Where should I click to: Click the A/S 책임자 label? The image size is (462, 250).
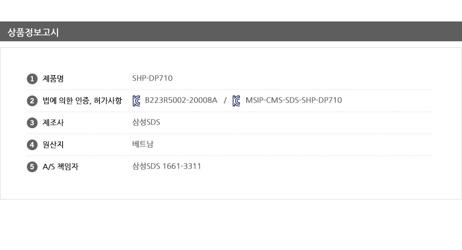60,167
